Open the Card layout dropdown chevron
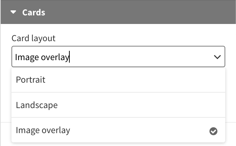 point(217,57)
